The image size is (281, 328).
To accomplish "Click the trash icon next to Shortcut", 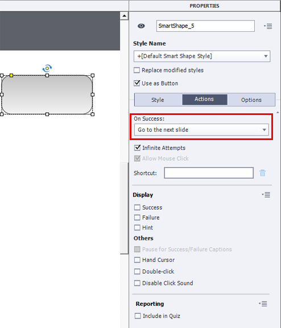I will pos(262,173).
